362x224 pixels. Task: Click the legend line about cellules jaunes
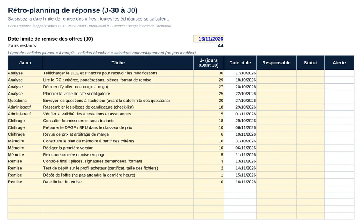(x=102, y=53)
